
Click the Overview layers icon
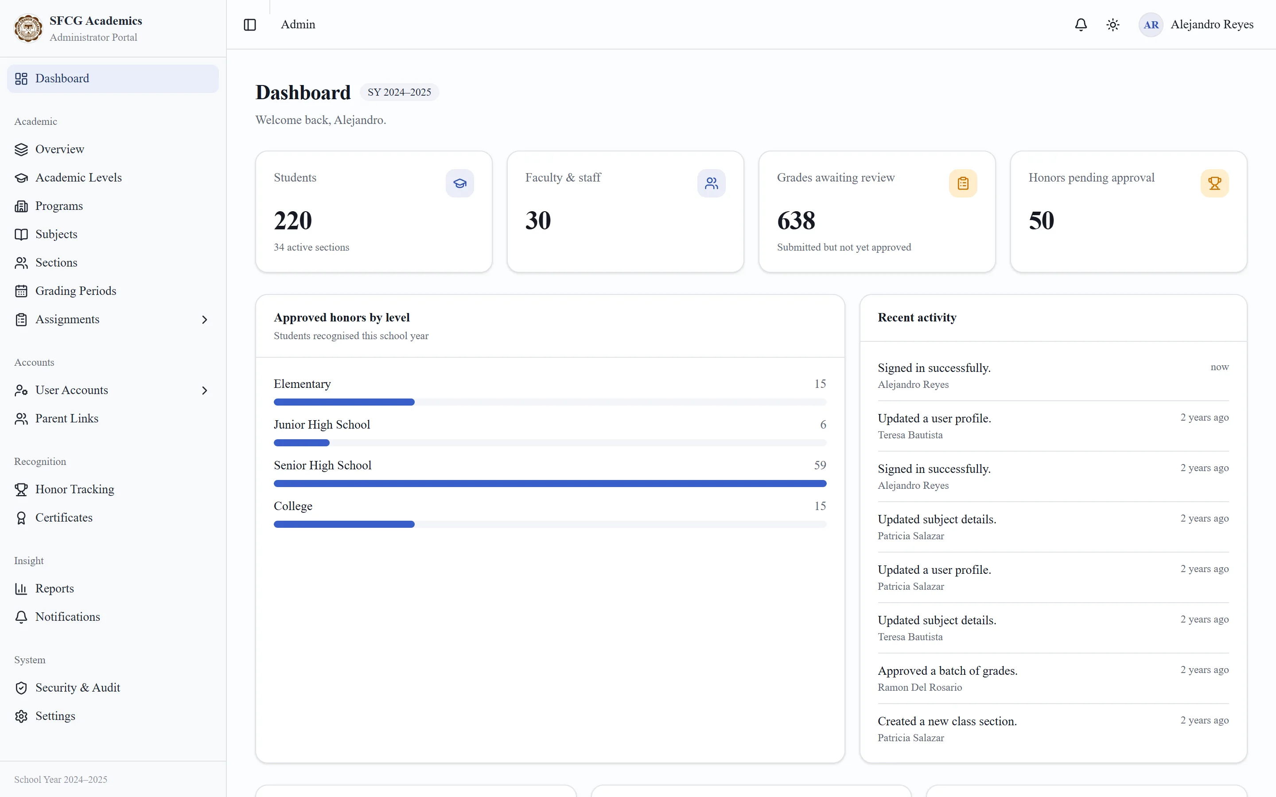click(x=21, y=150)
